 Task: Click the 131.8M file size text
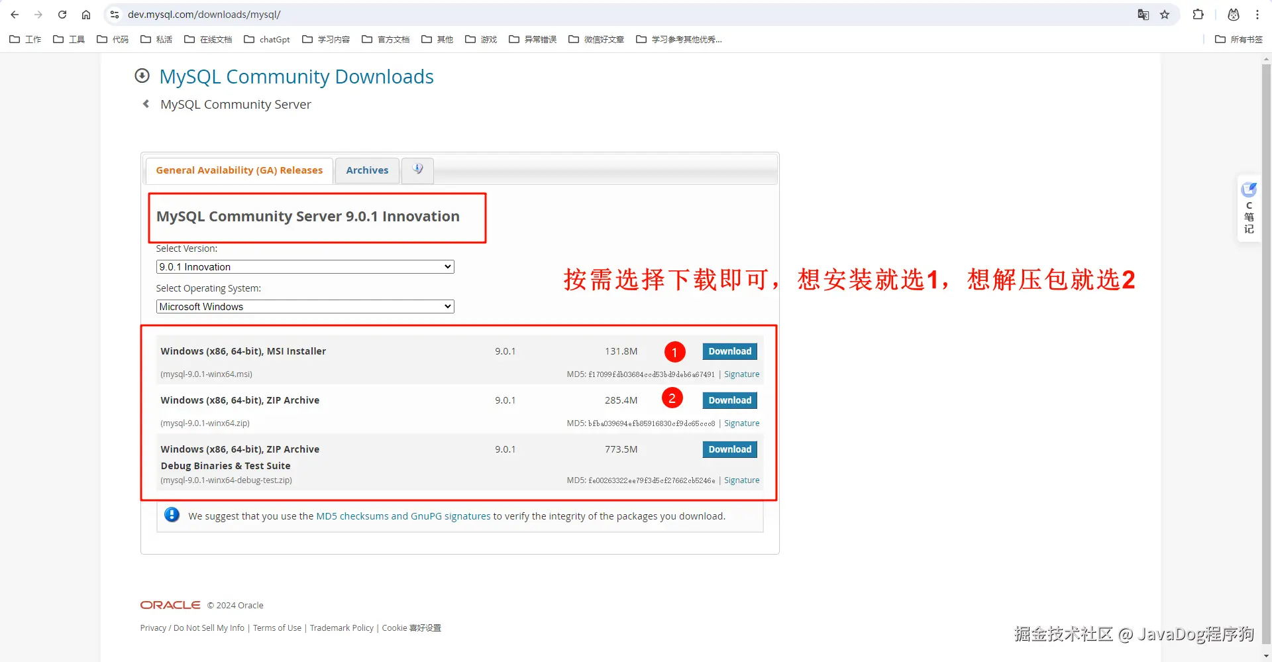point(621,351)
